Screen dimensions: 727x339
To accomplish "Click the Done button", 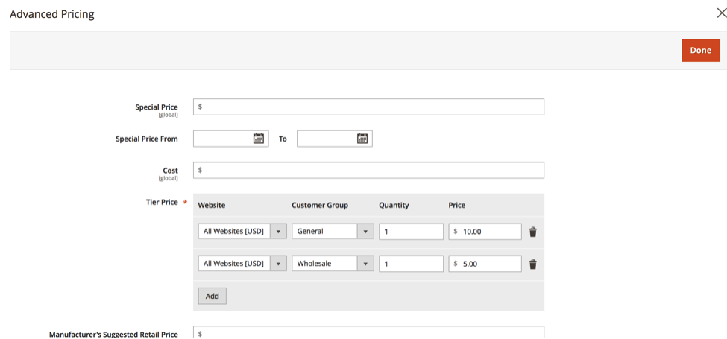I will click(701, 50).
